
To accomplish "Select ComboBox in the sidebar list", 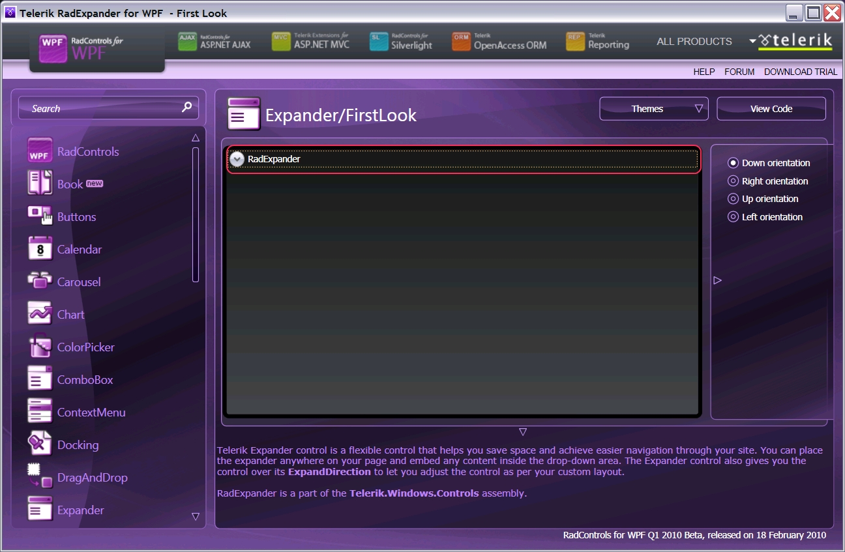I will point(85,380).
